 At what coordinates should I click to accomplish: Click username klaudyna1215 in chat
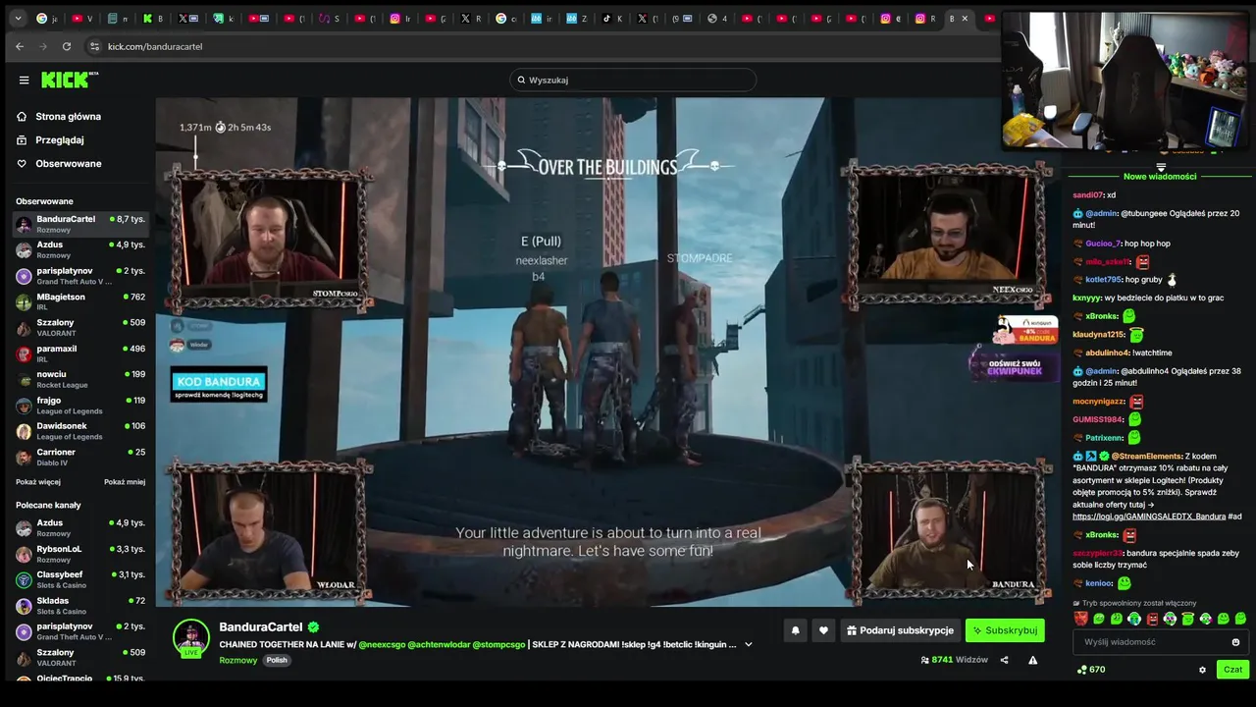pyautogui.click(x=1099, y=335)
